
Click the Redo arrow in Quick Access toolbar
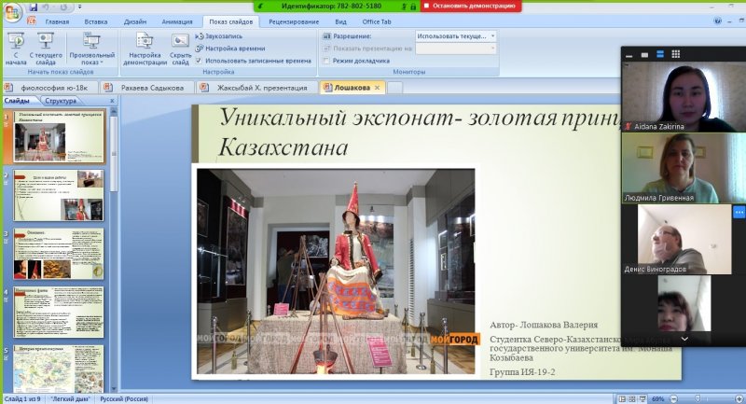[63, 7]
